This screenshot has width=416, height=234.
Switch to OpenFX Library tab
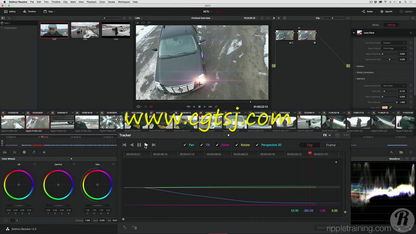coord(375,24)
